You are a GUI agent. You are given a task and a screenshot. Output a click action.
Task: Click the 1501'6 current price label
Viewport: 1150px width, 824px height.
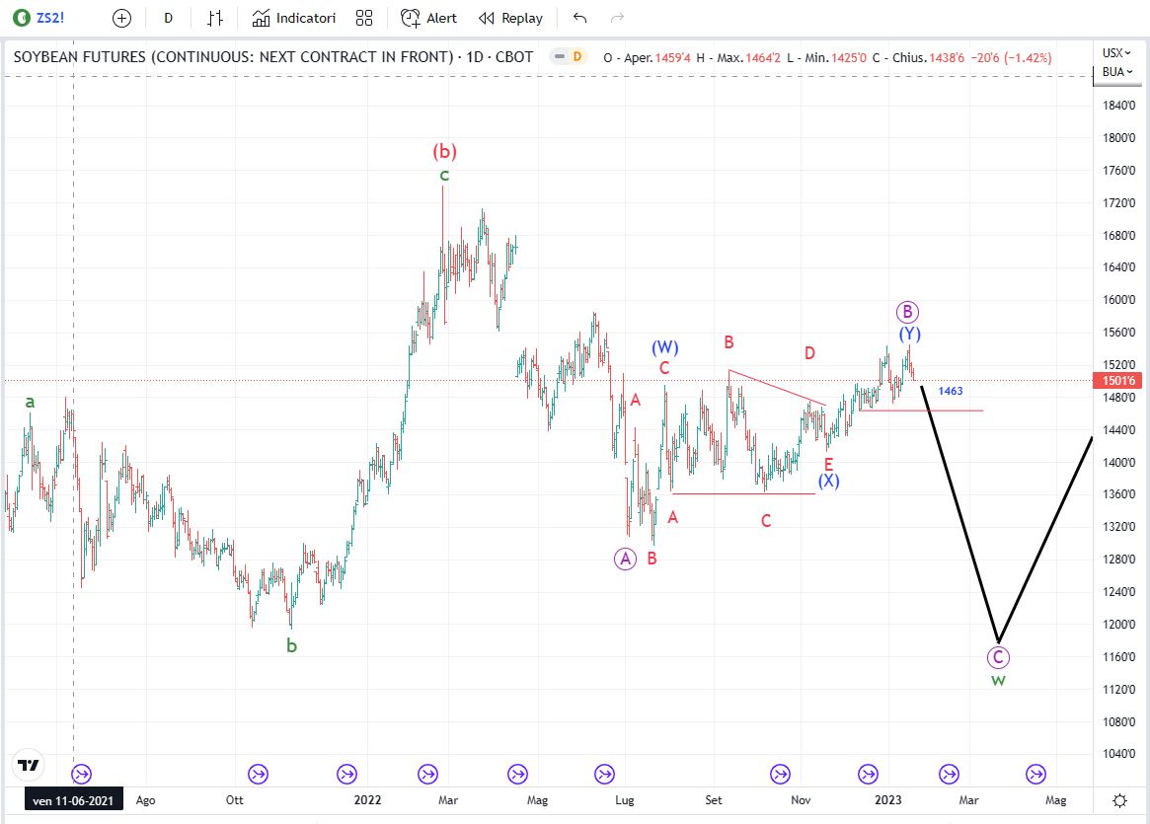[1117, 381]
